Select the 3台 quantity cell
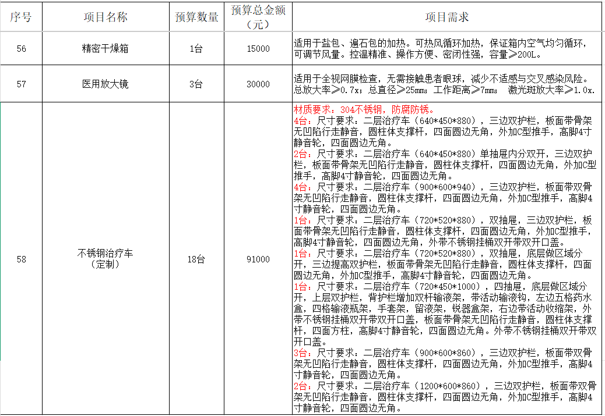Viewport: 605px width, 416px height. pos(197,84)
